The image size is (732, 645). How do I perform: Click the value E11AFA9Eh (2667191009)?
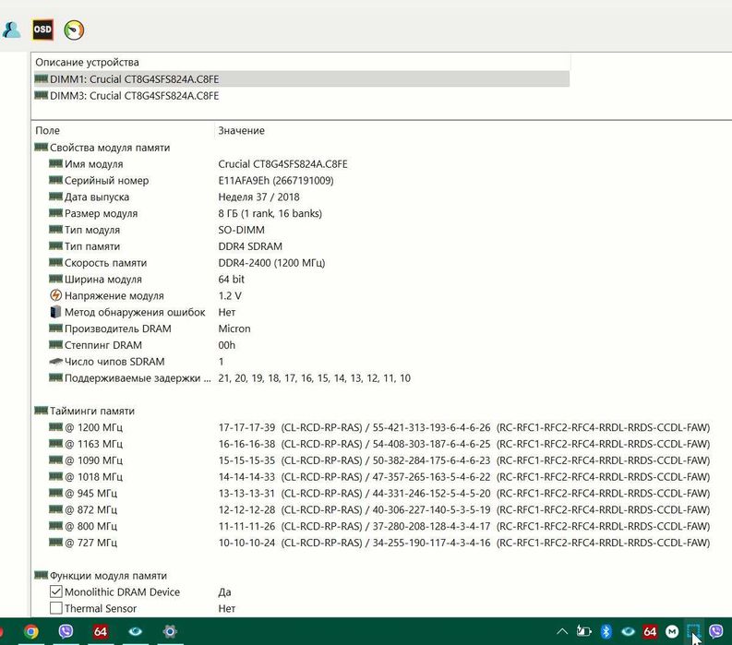coord(276,181)
